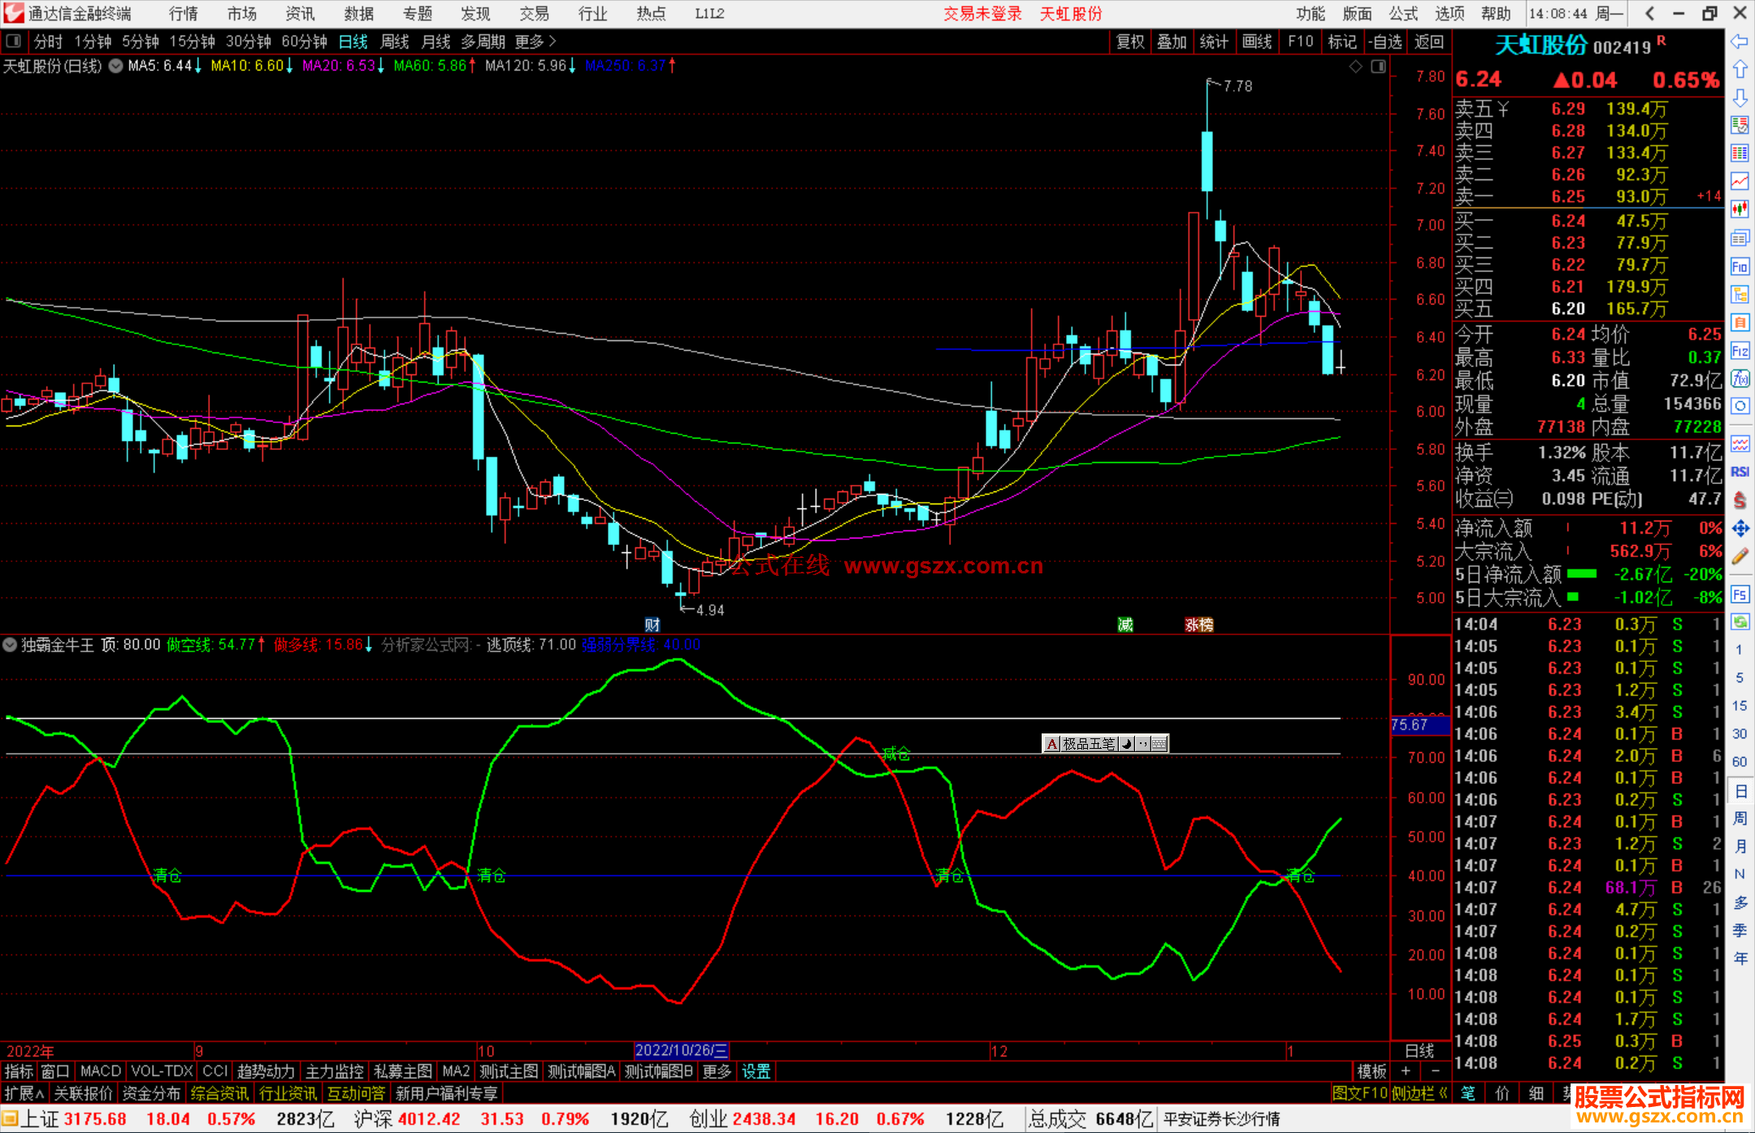
Task: Toggle the 图文F10 sidebar switch
Action: [1359, 1093]
